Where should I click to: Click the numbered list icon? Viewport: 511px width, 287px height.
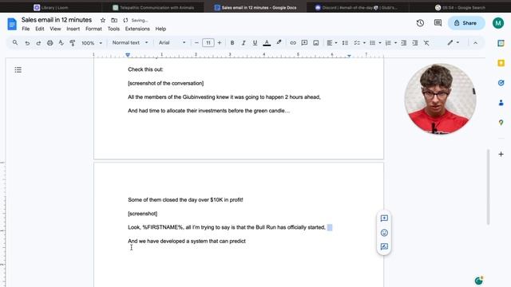388,42
